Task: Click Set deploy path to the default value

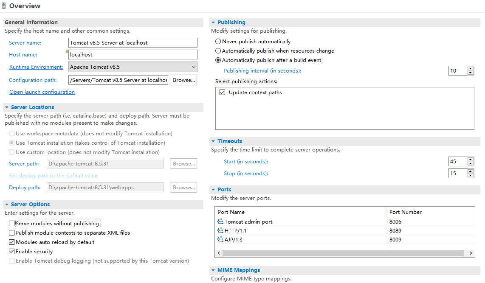Action: point(54,176)
